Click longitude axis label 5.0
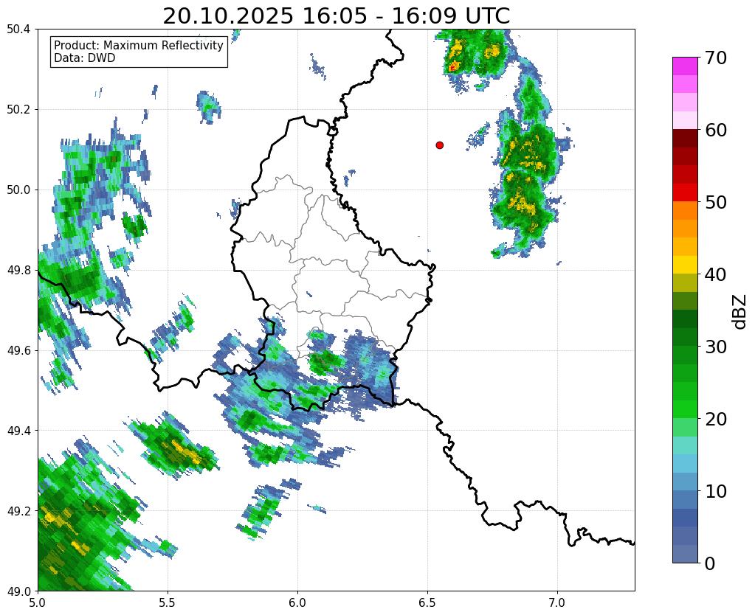 pyautogui.click(x=38, y=602)
